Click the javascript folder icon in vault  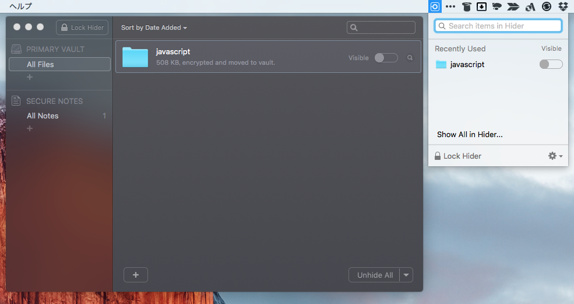coord(135,57)
